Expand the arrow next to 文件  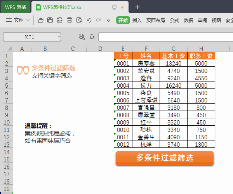[28, 20]
